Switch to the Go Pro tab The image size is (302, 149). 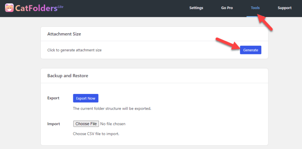(227, 8)
